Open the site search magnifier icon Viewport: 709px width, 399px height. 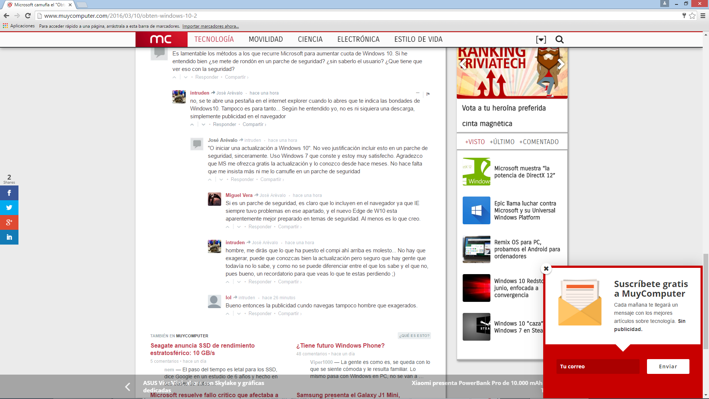point(559,40)
